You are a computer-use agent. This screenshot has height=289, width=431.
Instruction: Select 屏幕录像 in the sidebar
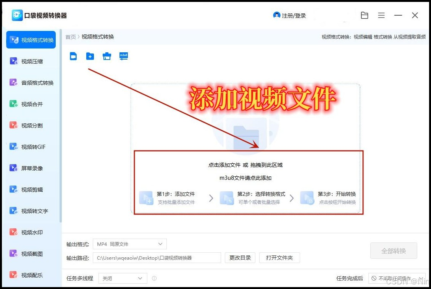(31, 168)
